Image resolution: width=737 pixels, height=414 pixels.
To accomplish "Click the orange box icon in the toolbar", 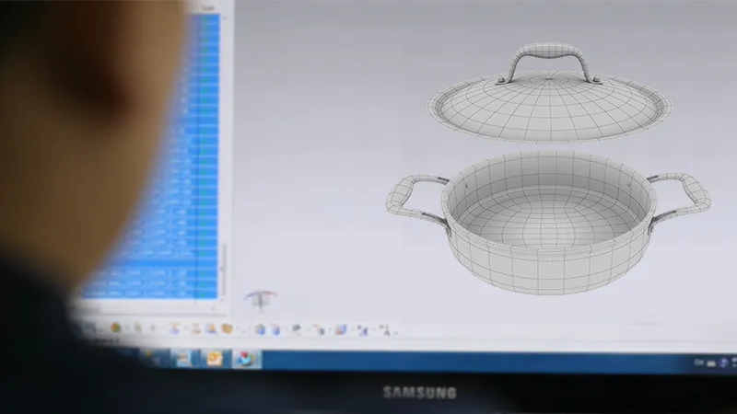I will [x=227, y=328].
